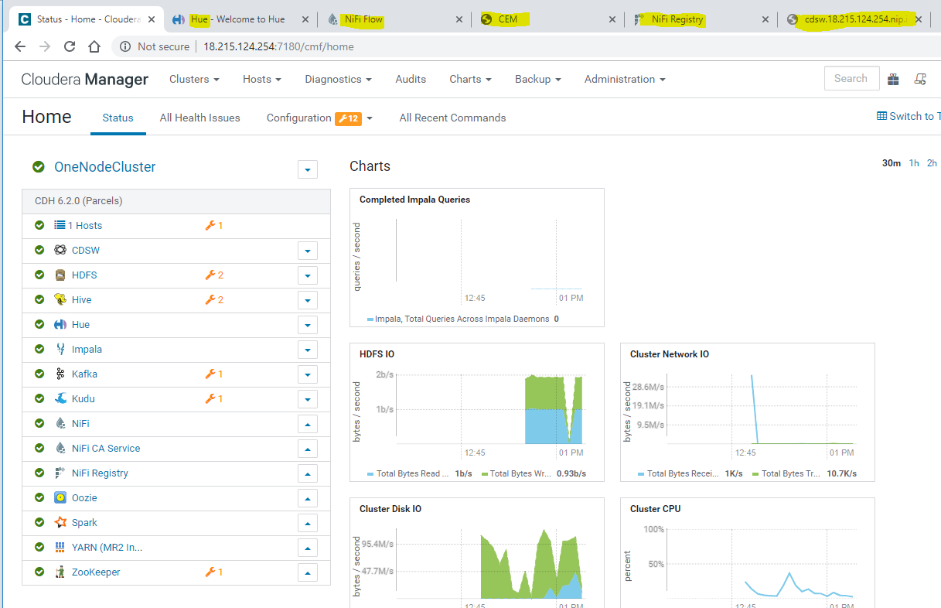Open Kudu configuration wrench warning
Viewport: 941px width, 608px height.
[214, 398]
